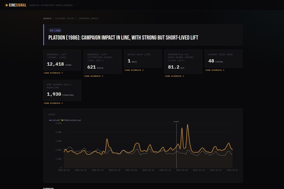Click the IN LINE status badge
Screen dimensions: 284x189
tap(55, 31)
